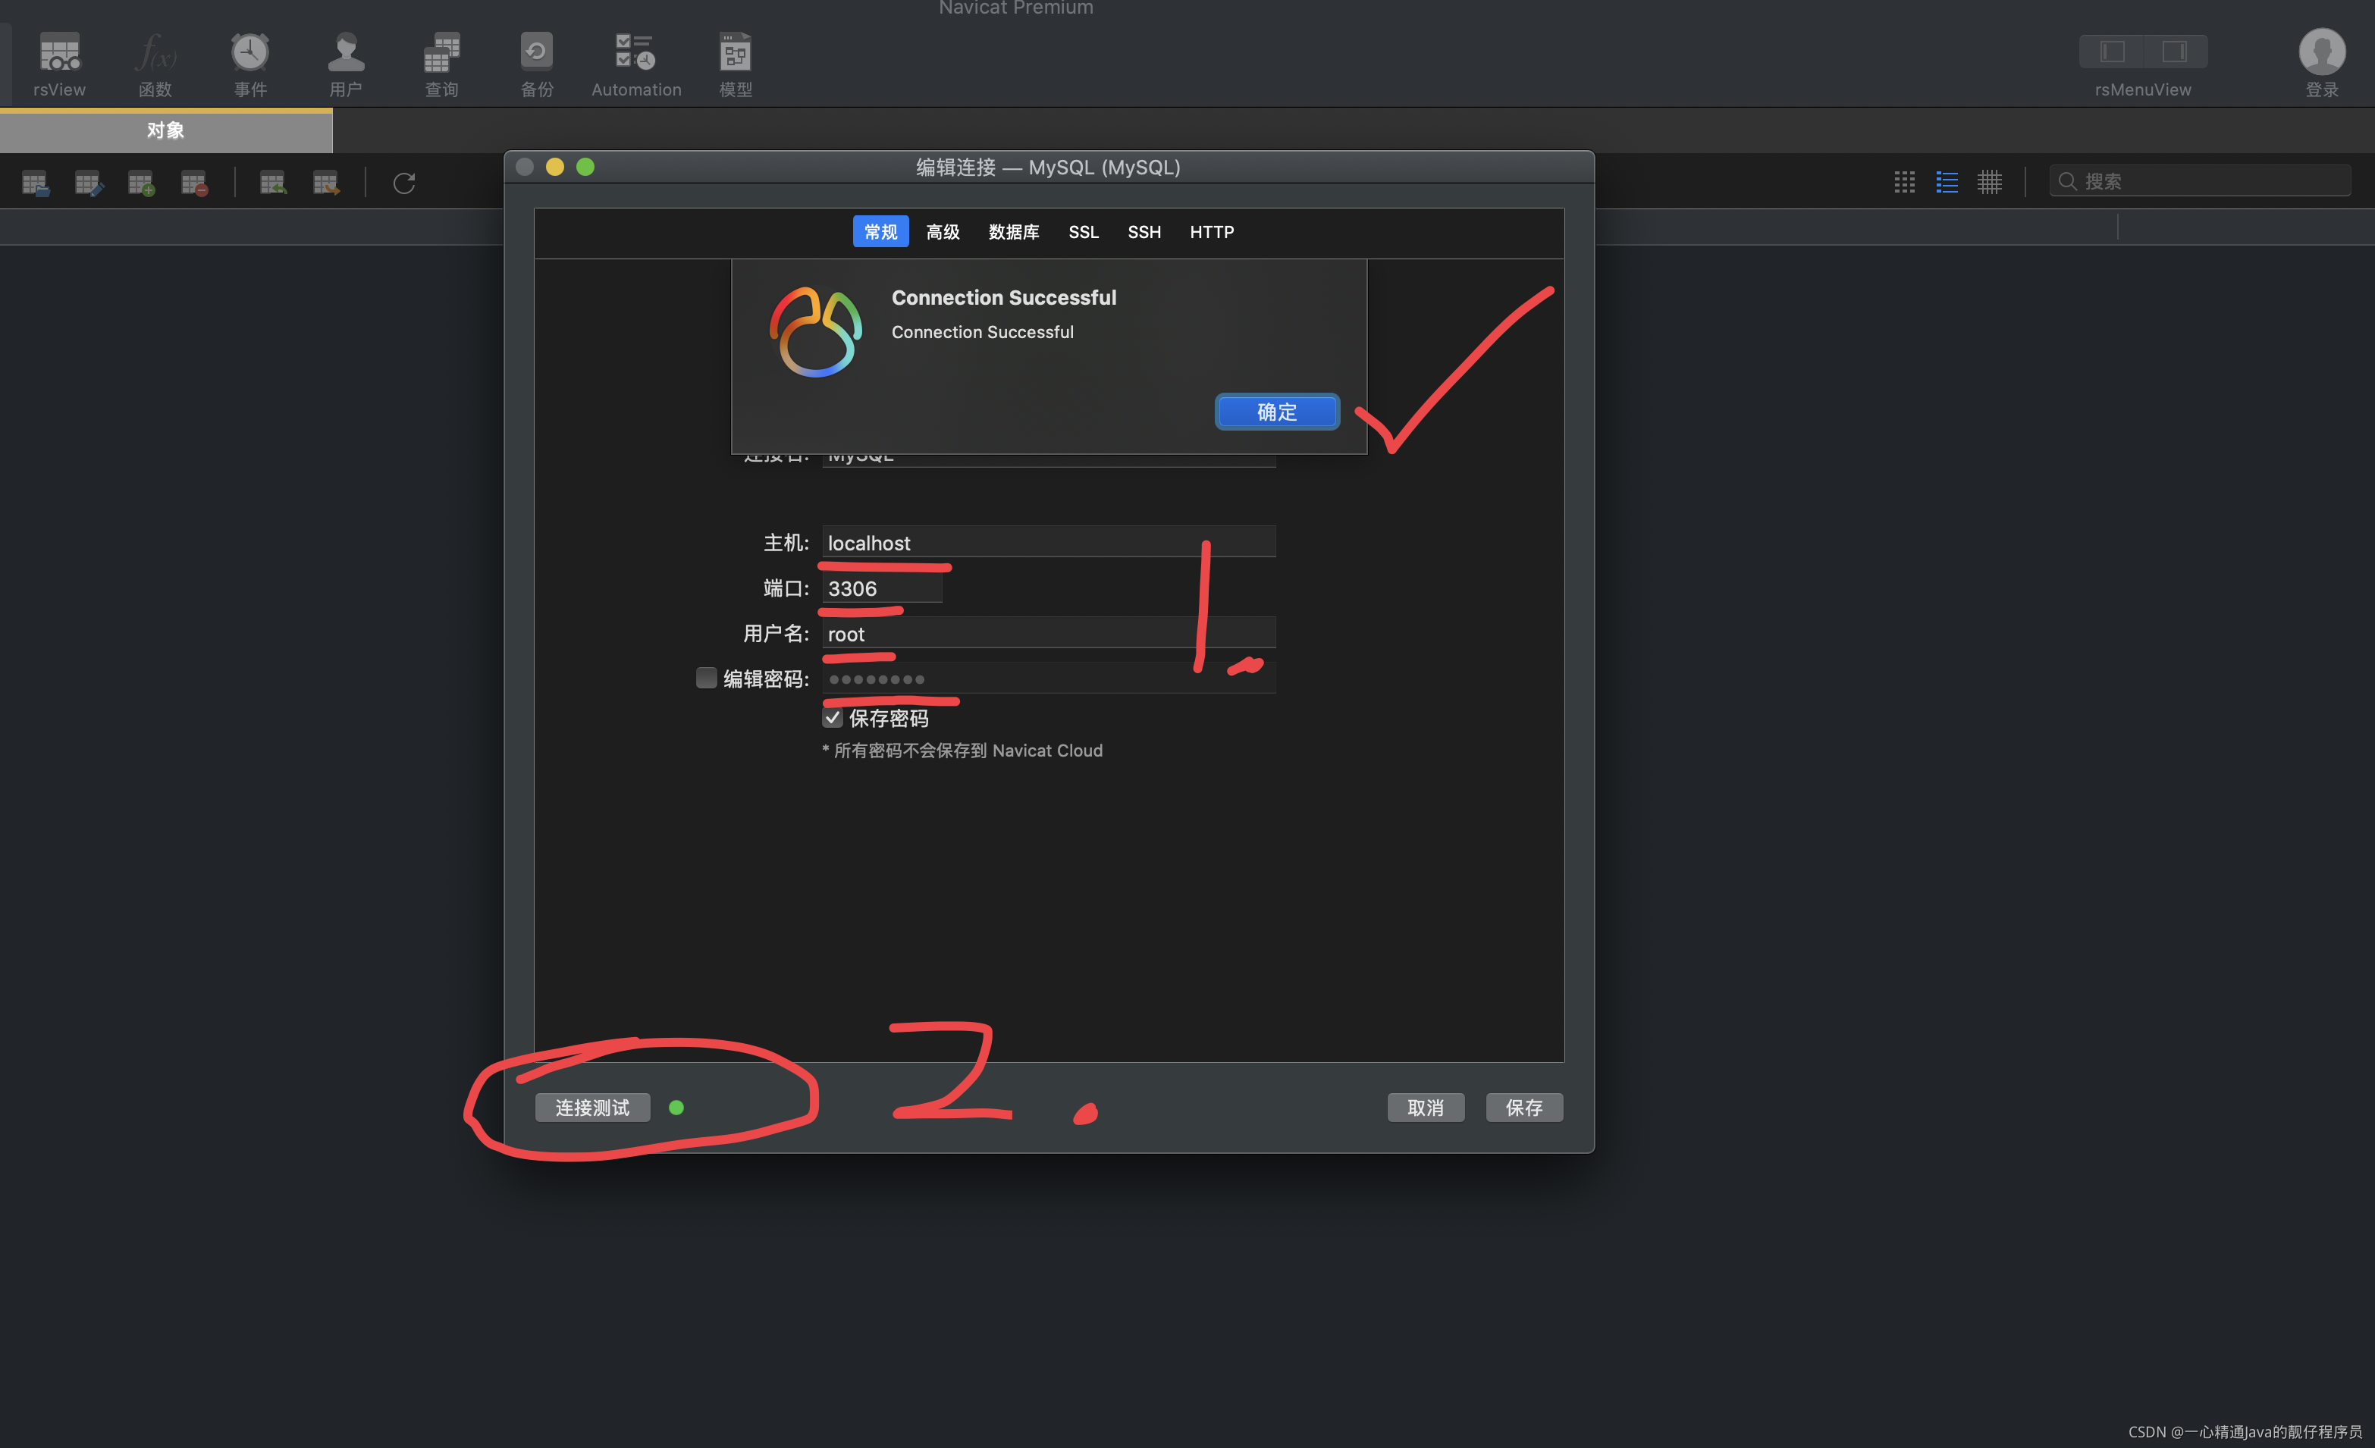2375x1448 pixels.
Task: Open the 用户 users tool
Action: point(345,63)
